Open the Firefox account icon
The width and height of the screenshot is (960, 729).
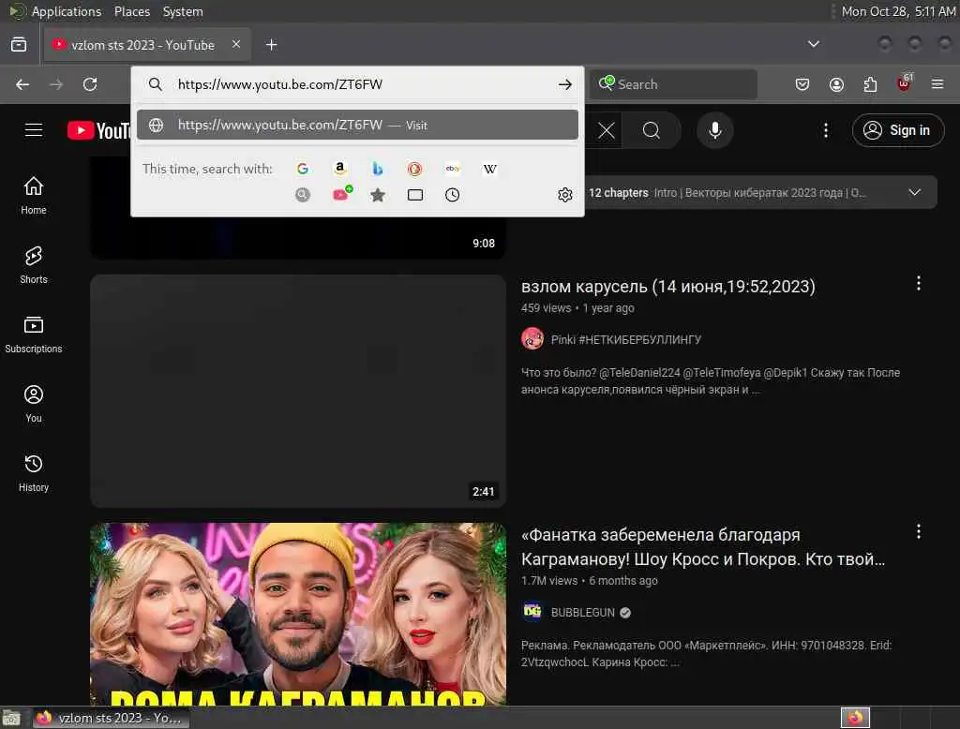[x=836, y=84]
